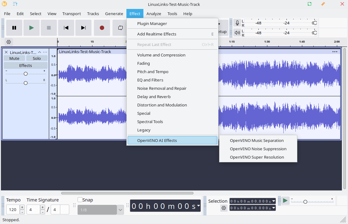Collapse the track with the up chevron

point(40,52)
